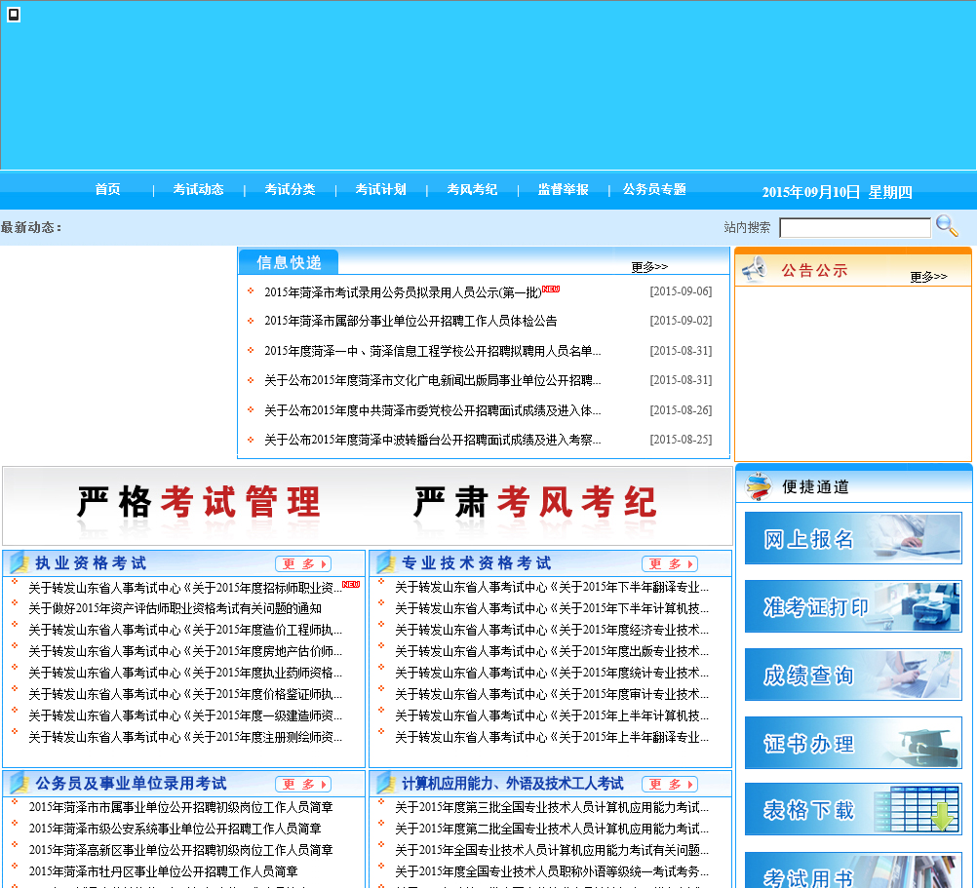Viewport: 977px width, 888px height.
Task: Click the 专业技术资格考试 section icon
Action: pyautogui.click(x=386, y=563)
